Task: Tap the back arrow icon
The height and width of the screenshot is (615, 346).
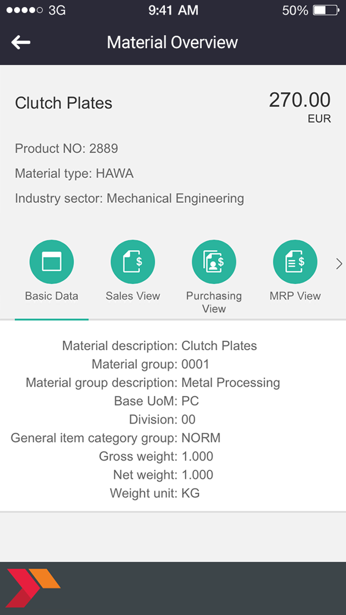Action: click(x=21, y=43)
